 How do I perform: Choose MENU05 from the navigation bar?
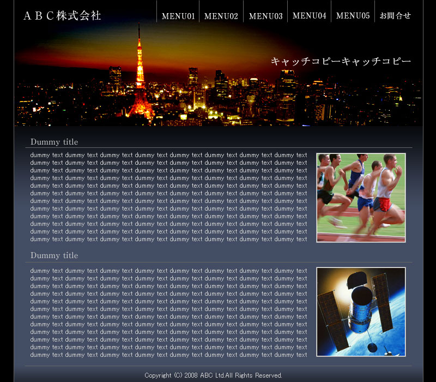(353, 16)
